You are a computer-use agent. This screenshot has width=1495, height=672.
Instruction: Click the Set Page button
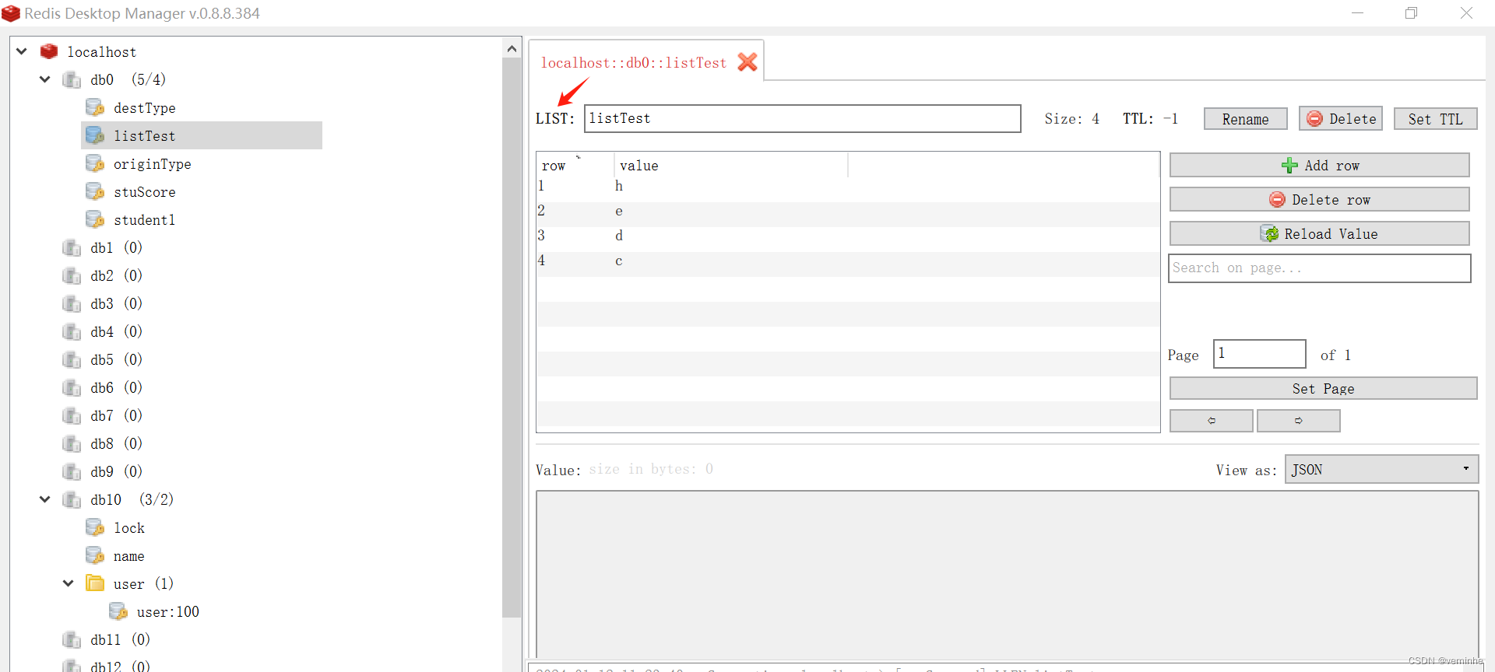(x=1323, y=388)
